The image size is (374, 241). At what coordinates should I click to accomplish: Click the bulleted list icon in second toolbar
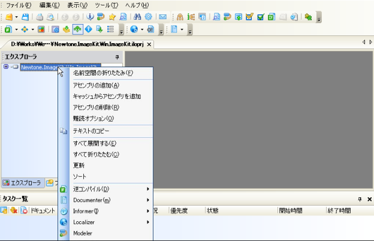pos(110,29)
